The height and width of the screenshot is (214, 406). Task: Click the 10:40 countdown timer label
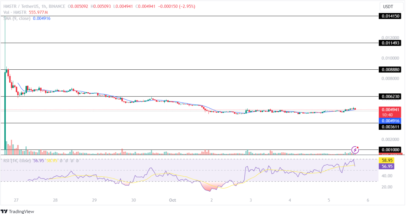[387, 115]
